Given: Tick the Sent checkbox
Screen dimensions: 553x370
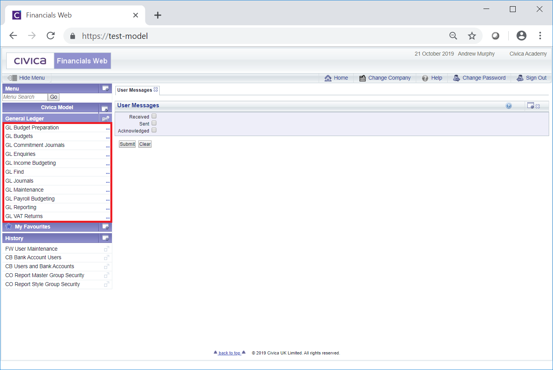Looking at the screenshot, I should pos(154,123).
